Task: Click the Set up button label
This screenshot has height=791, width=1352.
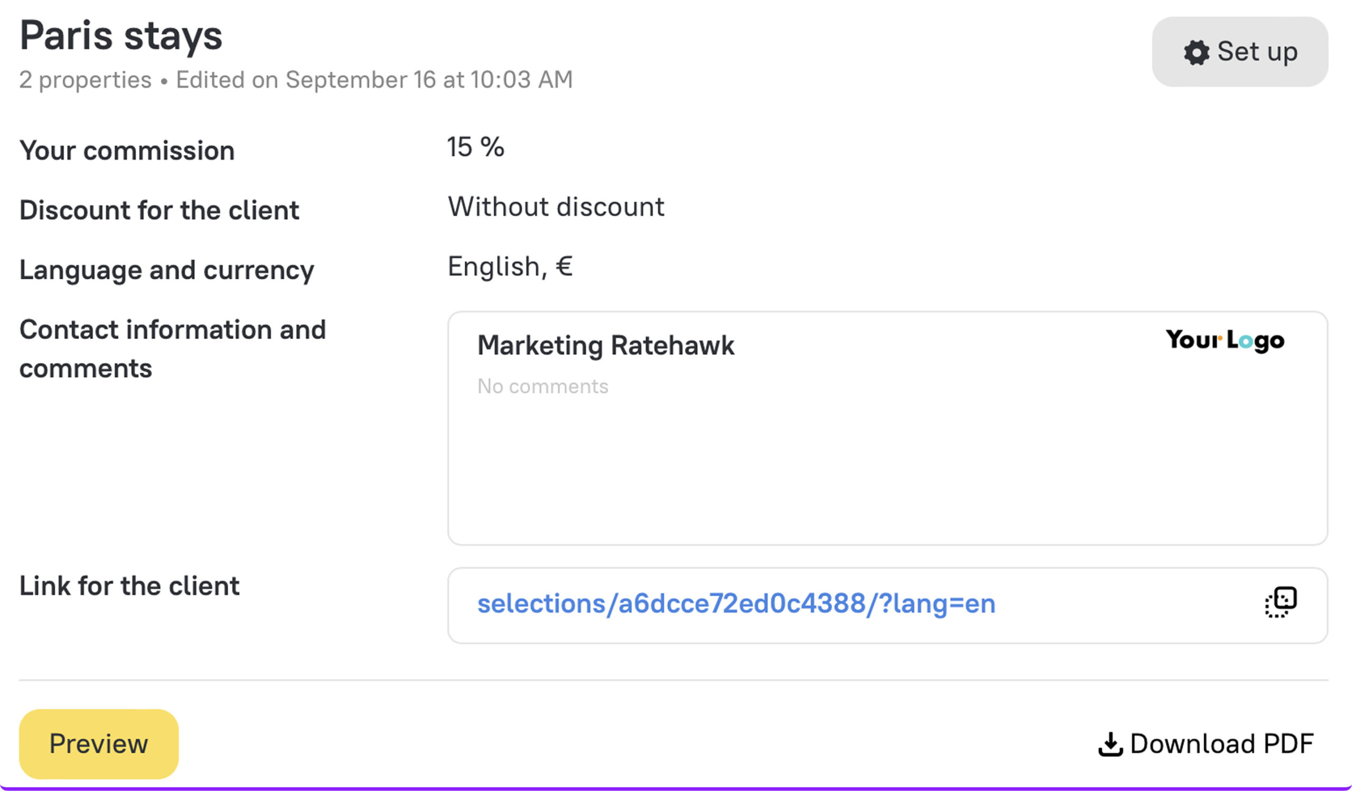Action: coord(1257,52)
